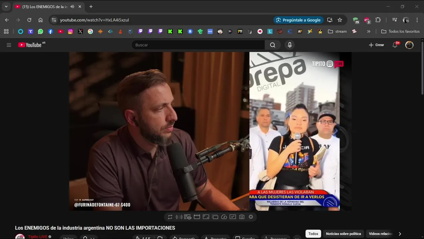Screen dimensions: 424x239
Task: Select the Todos chip
Action: coord(313,234)
